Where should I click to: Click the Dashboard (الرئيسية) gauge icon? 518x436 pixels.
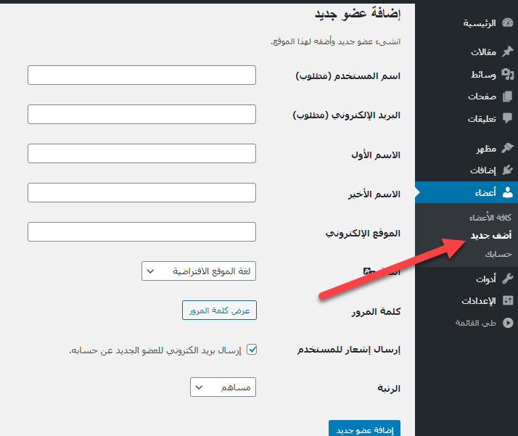[507, 23]
